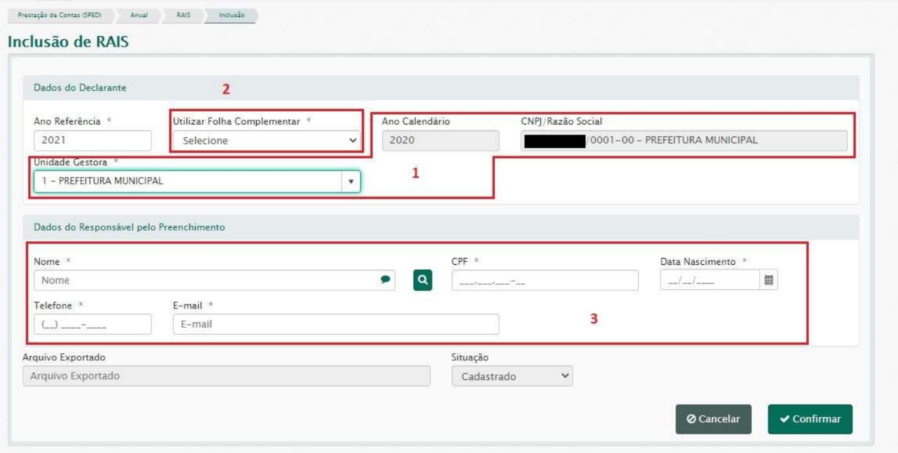The width and height of the screenshot is (898, 453).
Task: Focus the Ano Referência field
Action: click(x=93, y=140)
